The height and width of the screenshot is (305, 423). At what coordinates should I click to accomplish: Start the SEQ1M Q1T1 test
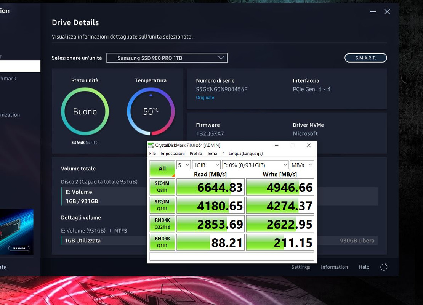(x=162, y=205)
